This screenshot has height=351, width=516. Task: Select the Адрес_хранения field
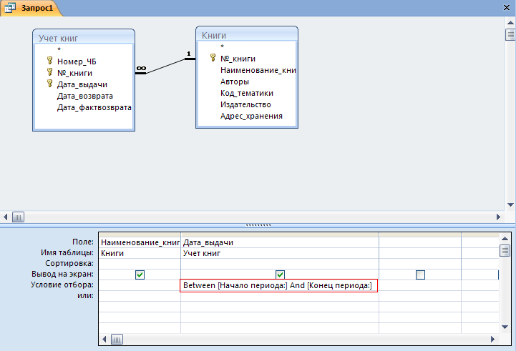coord(251,116)
